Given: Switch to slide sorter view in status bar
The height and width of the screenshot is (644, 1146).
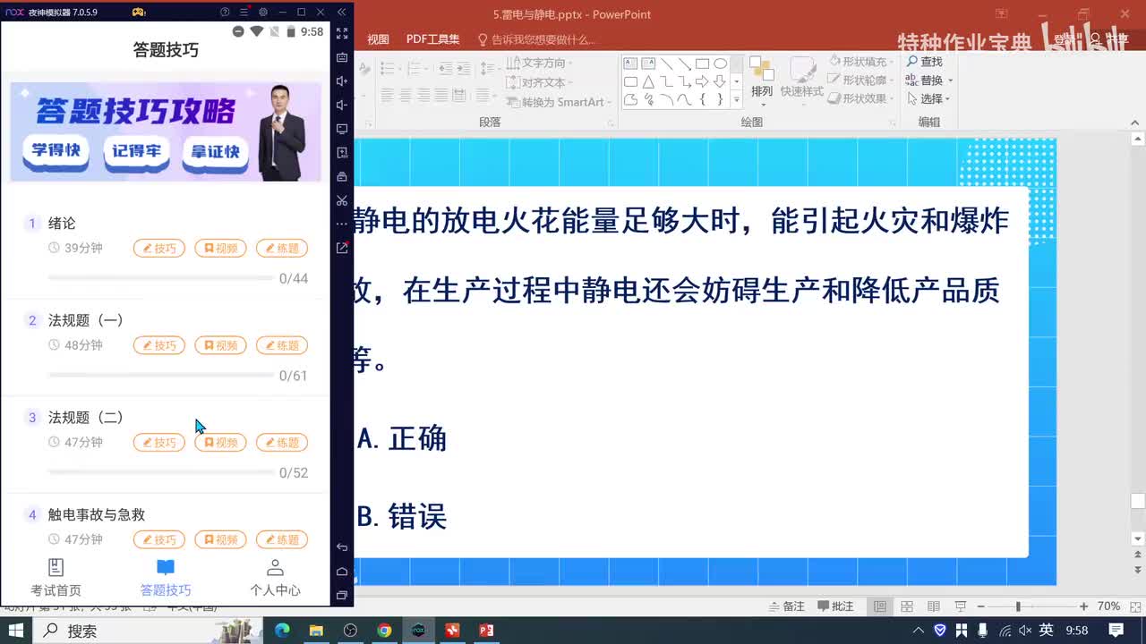Looking at the screenshot, I should pyautogui.click(x=907, y=606).
